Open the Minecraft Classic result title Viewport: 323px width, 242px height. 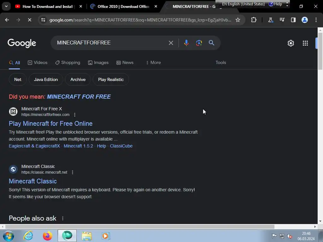pyautogui.click(x=33, y=181)
